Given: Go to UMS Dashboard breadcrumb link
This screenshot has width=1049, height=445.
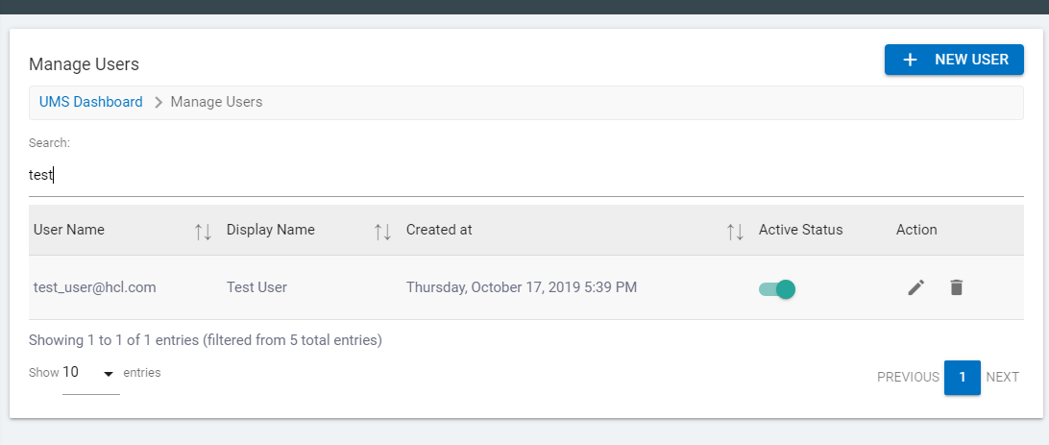Looking at the screenshot, I should [x=91, y=102].
